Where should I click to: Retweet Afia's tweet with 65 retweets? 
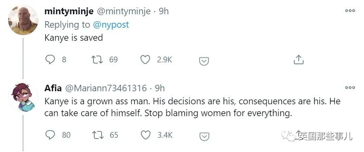pyautogui.click(x=98, y=135)
